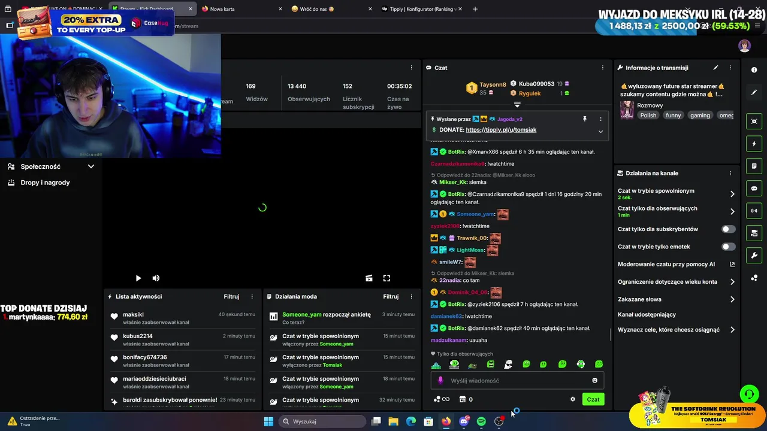Open Filtruj in Działania moda
Screen dimensions: 767x431
[x=391, y=296]
